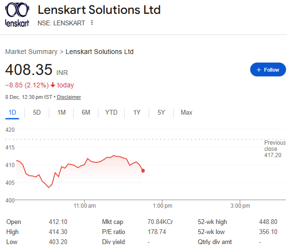View the 5Y chart range
The height and width of the screenshot is (245, 287).
161,113
